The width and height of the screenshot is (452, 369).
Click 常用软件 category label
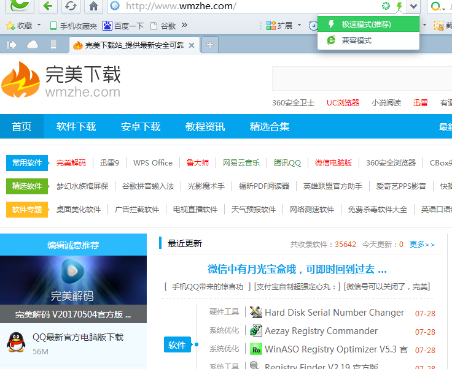point(27,163)
